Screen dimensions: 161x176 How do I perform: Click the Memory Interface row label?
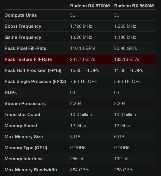tap(24, 159)
